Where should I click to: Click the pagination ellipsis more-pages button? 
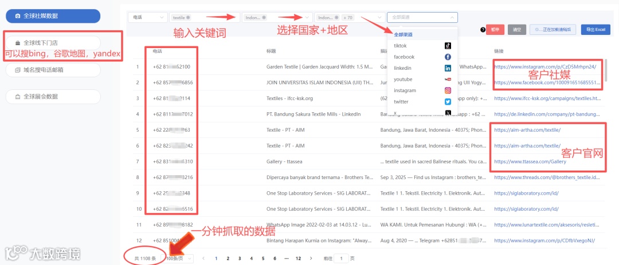pos(287,258)
